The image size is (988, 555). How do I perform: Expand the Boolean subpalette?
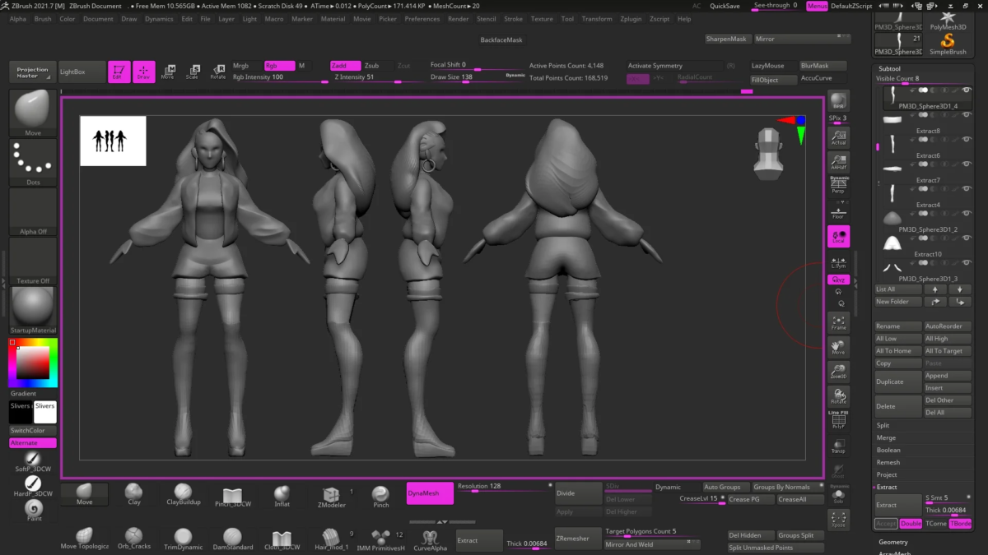pyautogui.click(x=888, y=450)
